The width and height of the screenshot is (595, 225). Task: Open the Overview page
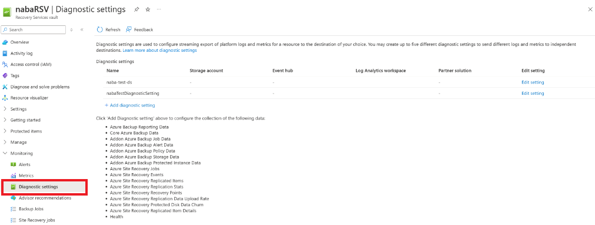(x=20, y=42)
